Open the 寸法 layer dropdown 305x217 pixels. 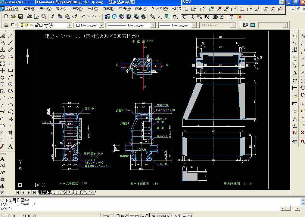click(x=70, y=26)
